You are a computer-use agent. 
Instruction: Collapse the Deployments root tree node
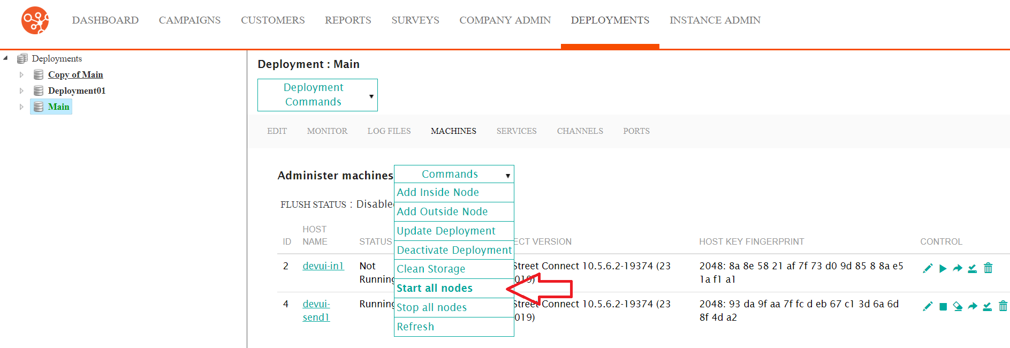[5, 58]
